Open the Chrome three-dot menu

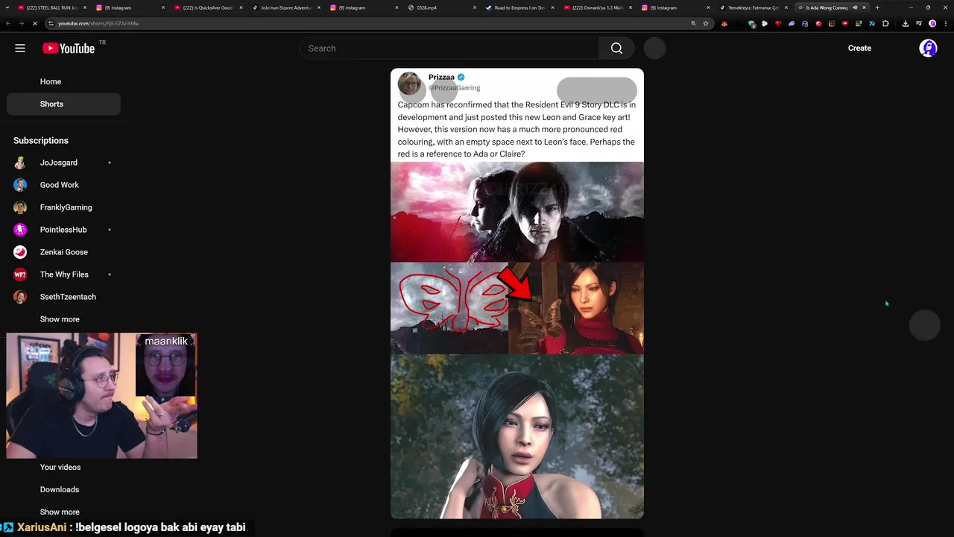(944, 23)
